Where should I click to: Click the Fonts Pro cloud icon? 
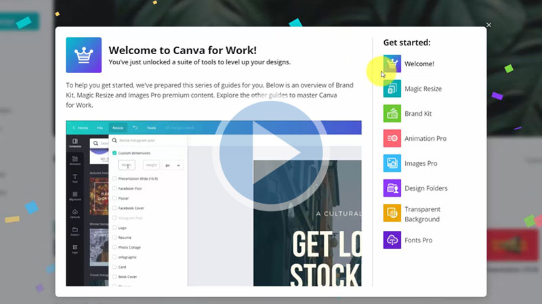point(392,240)
